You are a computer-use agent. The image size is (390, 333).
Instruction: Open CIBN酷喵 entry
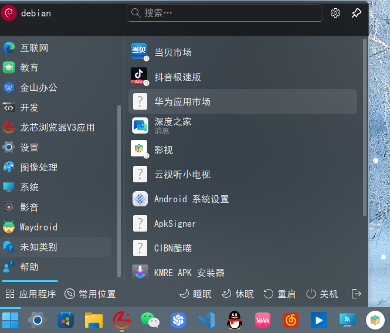point(243,248)
